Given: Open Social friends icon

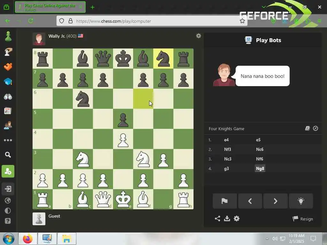Looking at the screenshot, I should (x=8, y=125).
